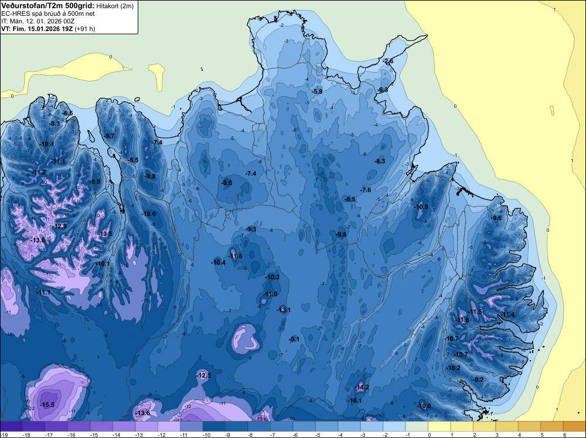
Task: Click the -11.0 temperature value
Action: (x=271, y=294)
